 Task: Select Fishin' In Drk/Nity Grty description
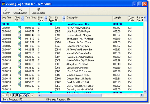point(78,46)
